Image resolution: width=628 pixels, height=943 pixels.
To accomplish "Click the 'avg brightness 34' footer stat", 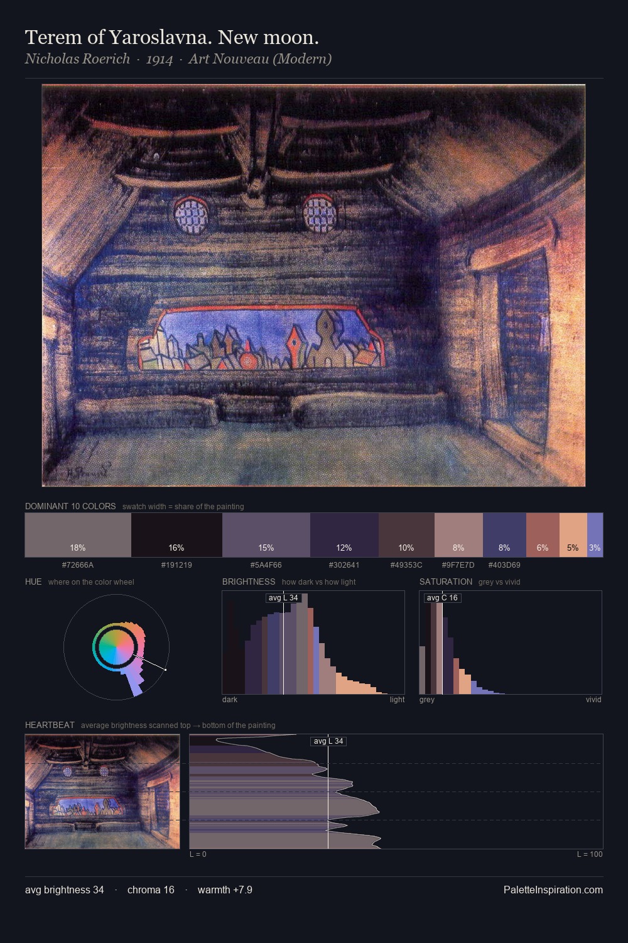I will 65,890.
